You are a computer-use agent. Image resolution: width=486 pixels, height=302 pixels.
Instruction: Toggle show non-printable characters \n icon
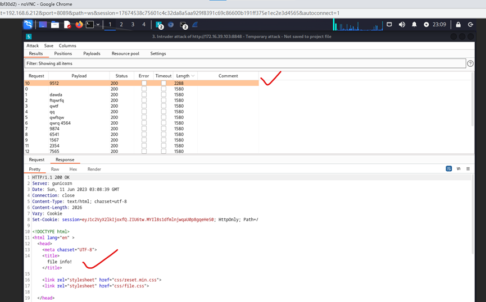(458, 169)
